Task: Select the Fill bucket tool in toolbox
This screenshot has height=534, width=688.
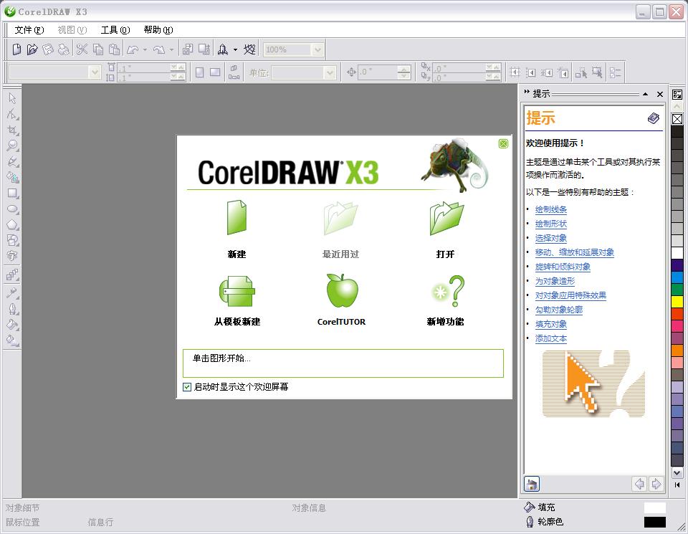Action: pos(12,324)
